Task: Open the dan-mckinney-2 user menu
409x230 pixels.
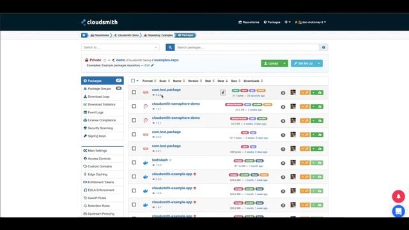Action: (x=311, y=22)
